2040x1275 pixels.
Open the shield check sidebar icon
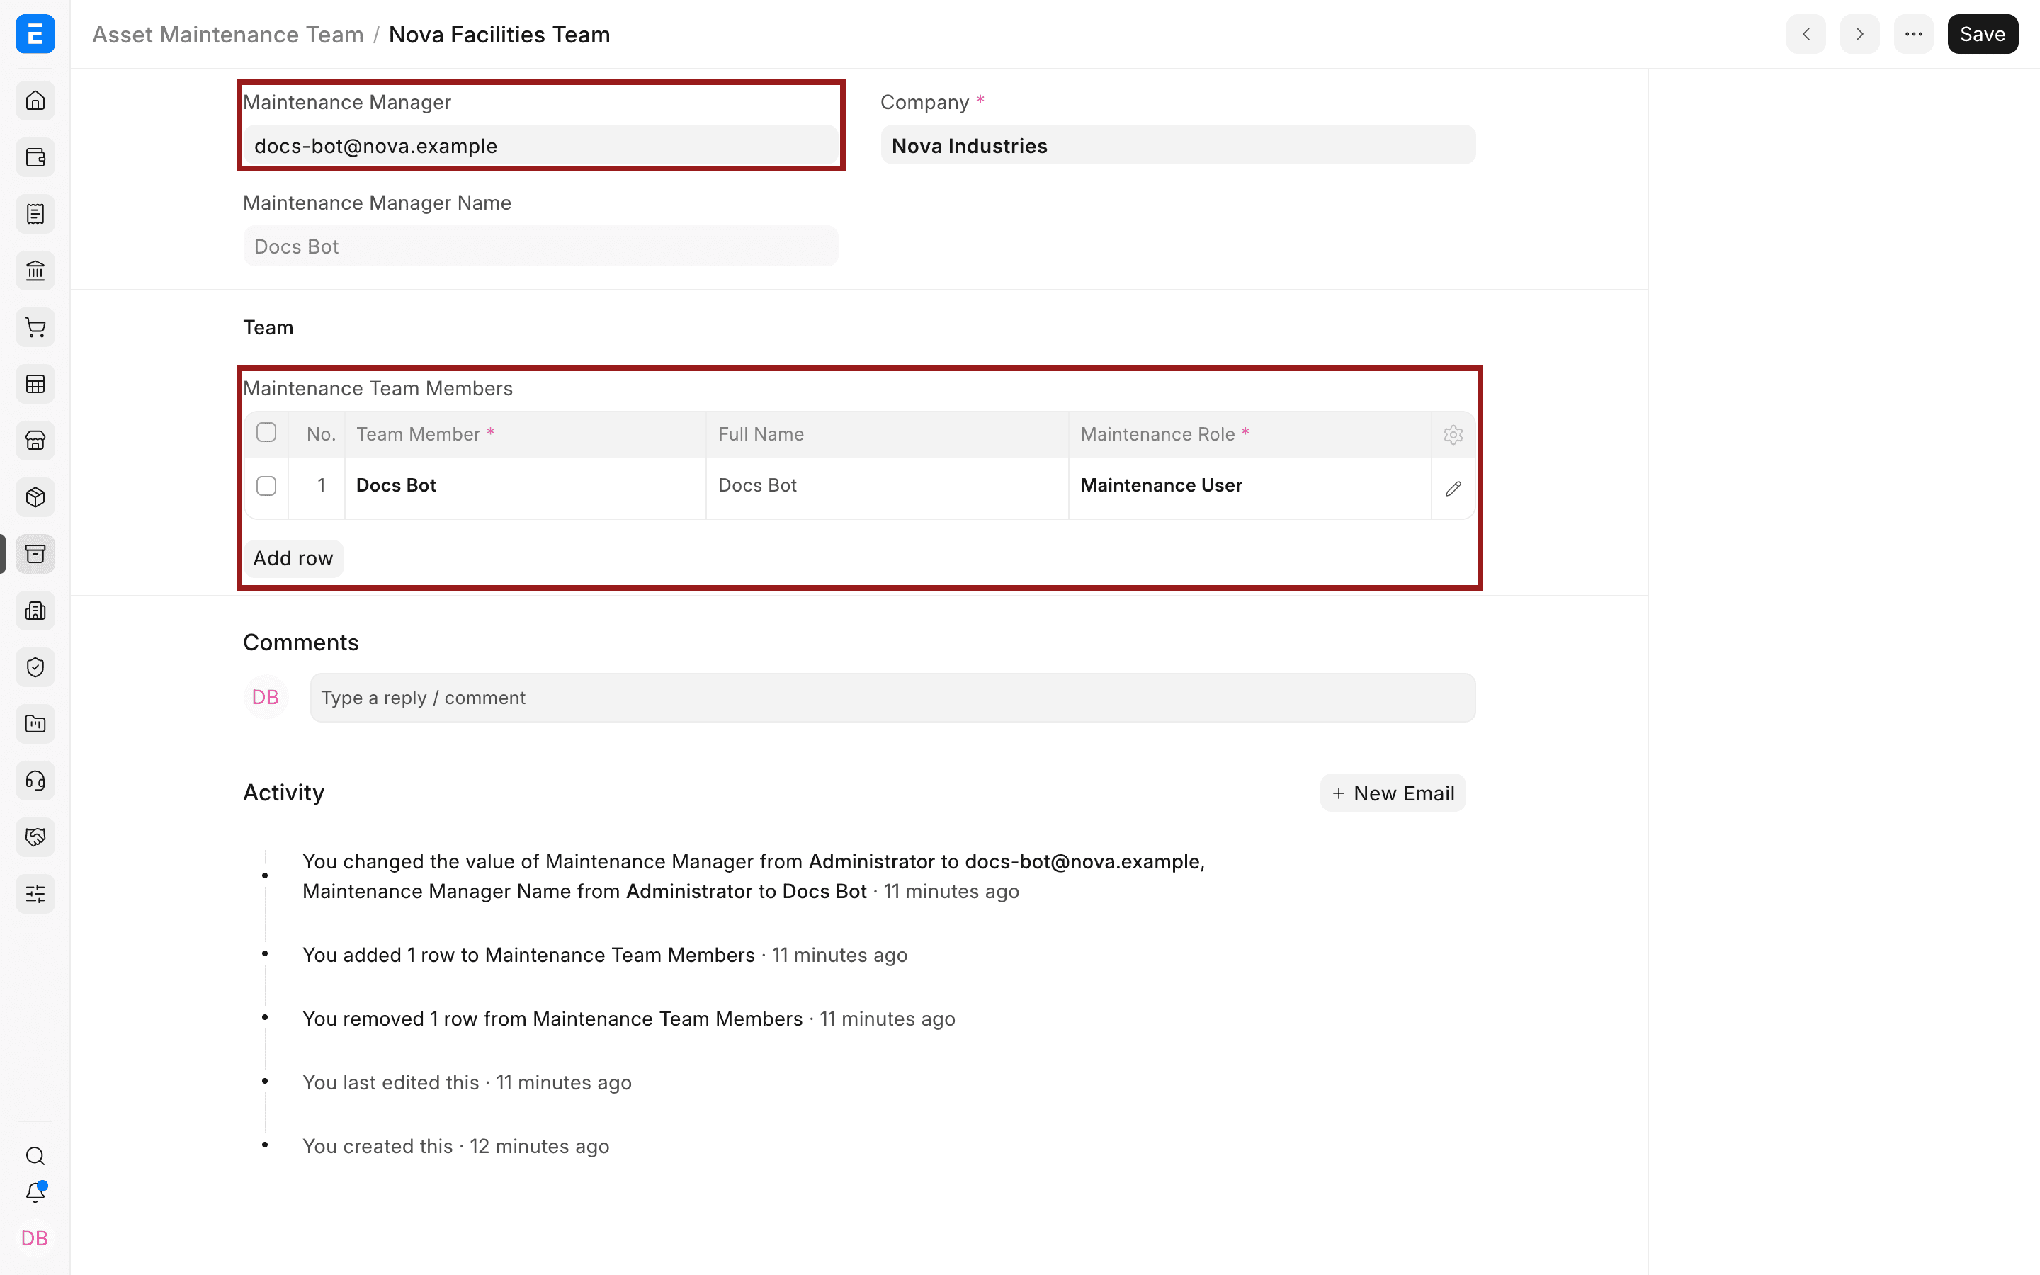point(35,667)
